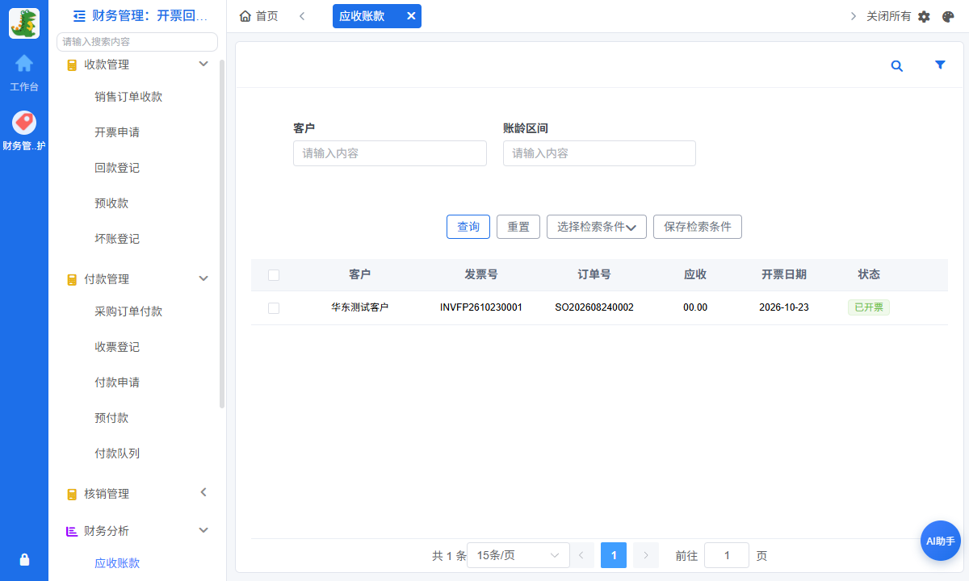Click the lock icon in sidebar
The image size is (969, 581).
[x=24, y=559]
